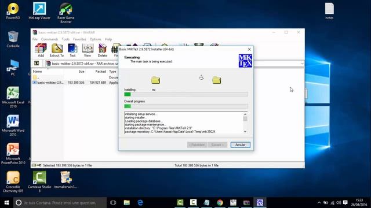This screenshot has width=371, height=208.
Task: Open the File menu in WinRAR
Action: [x=35, y=39]
